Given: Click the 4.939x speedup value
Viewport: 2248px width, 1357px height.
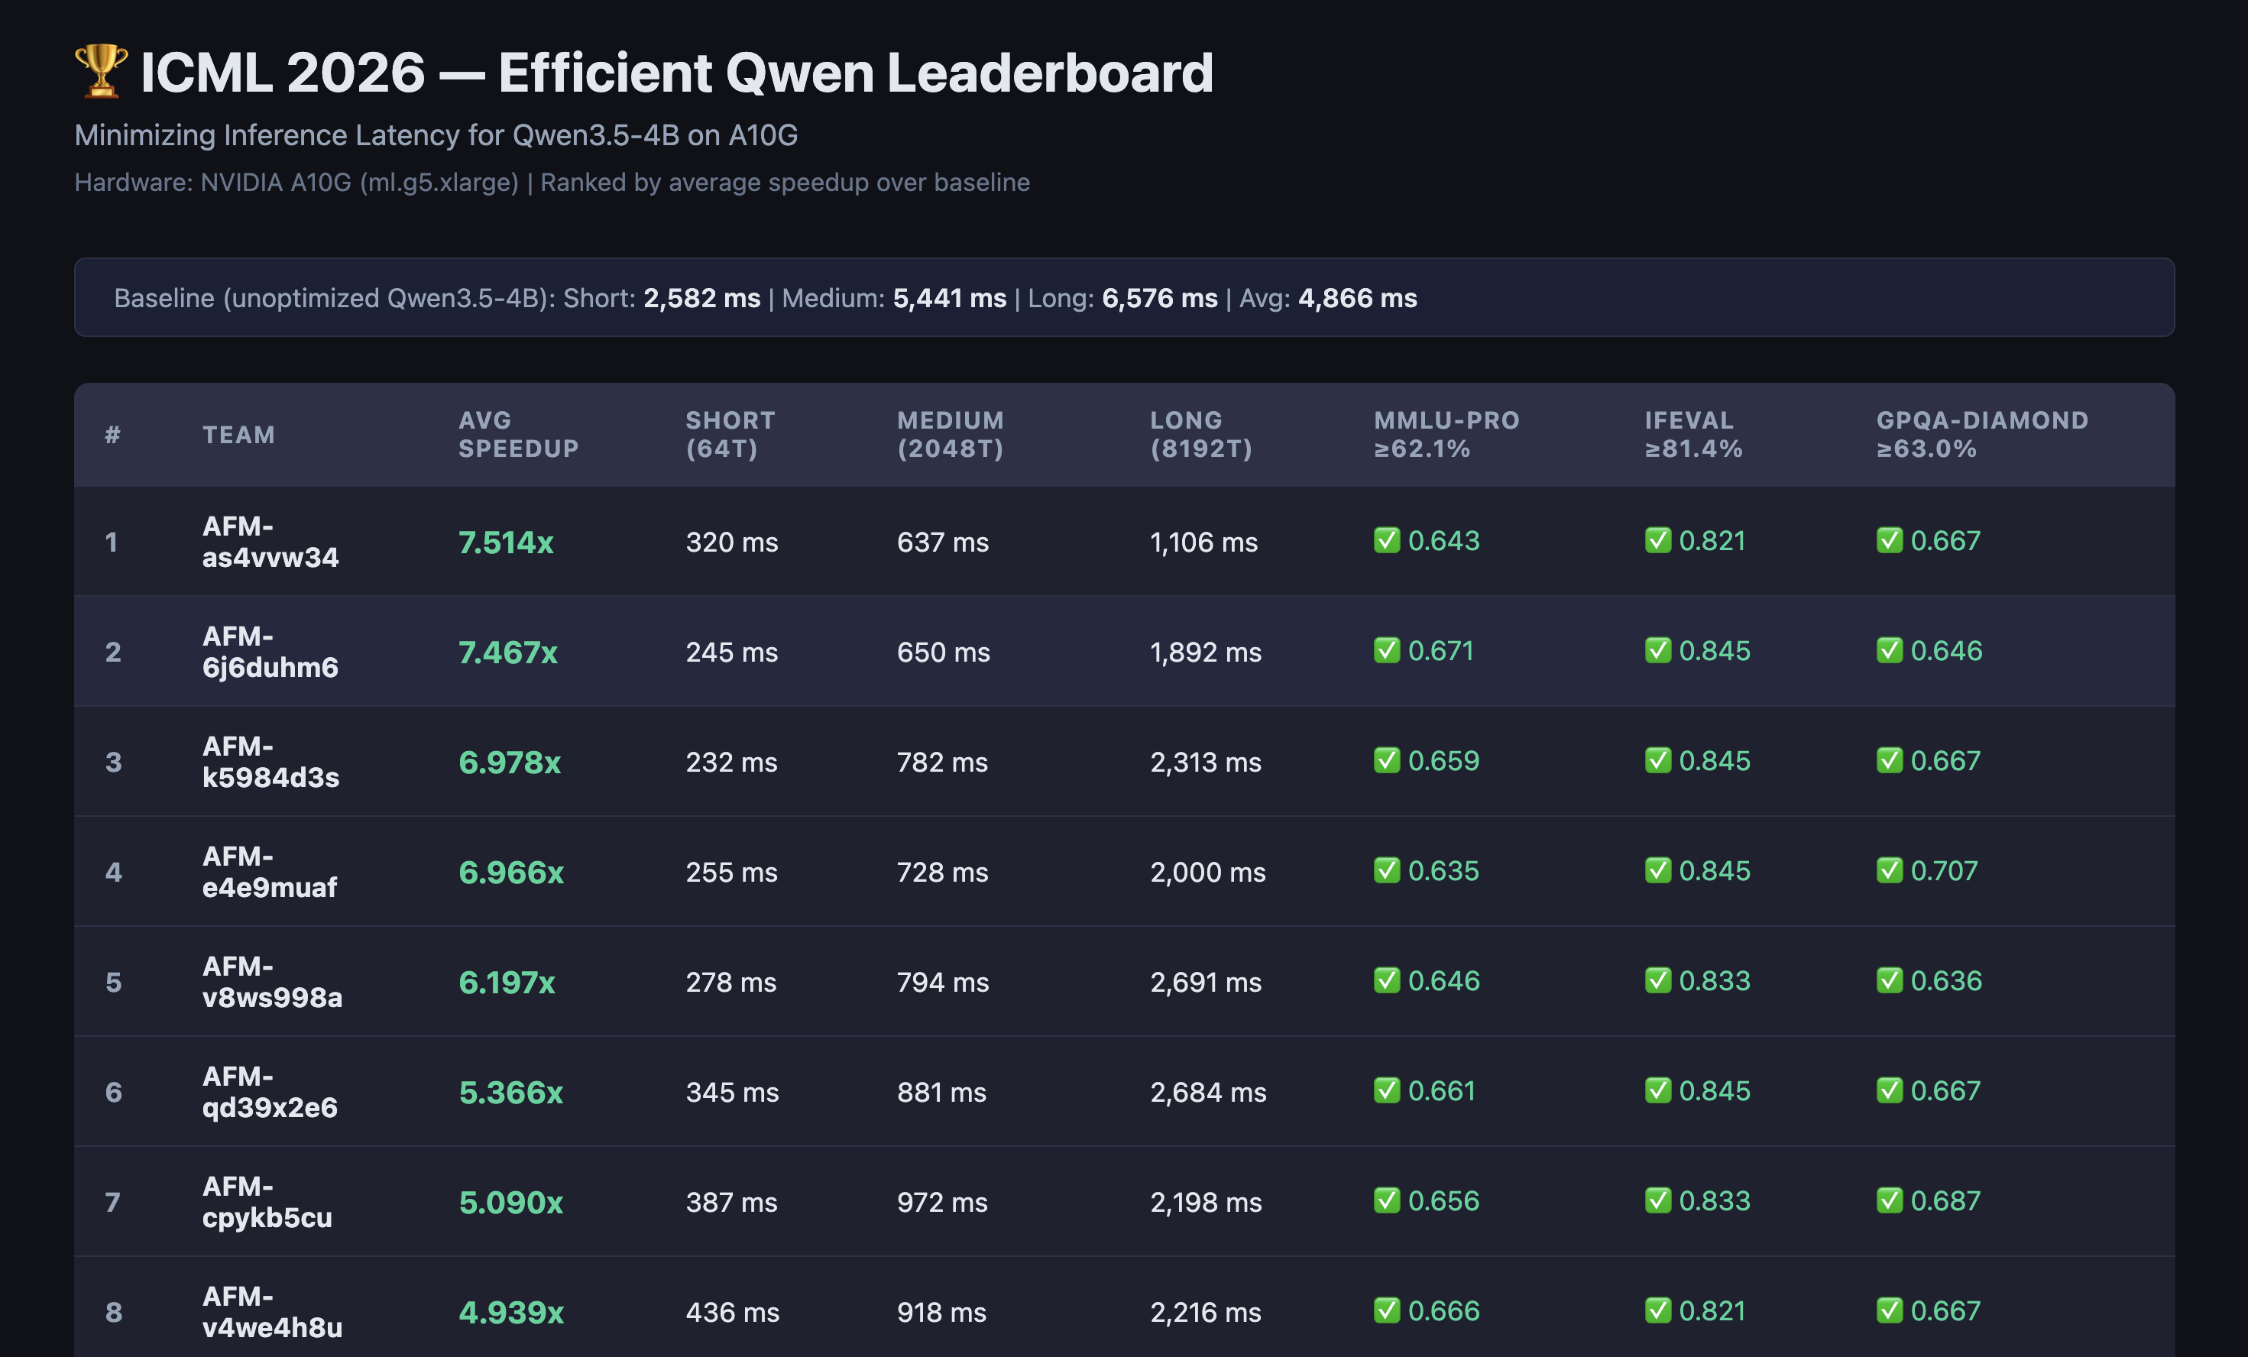Looking at the screenshot, I should tap(511, 1312).
